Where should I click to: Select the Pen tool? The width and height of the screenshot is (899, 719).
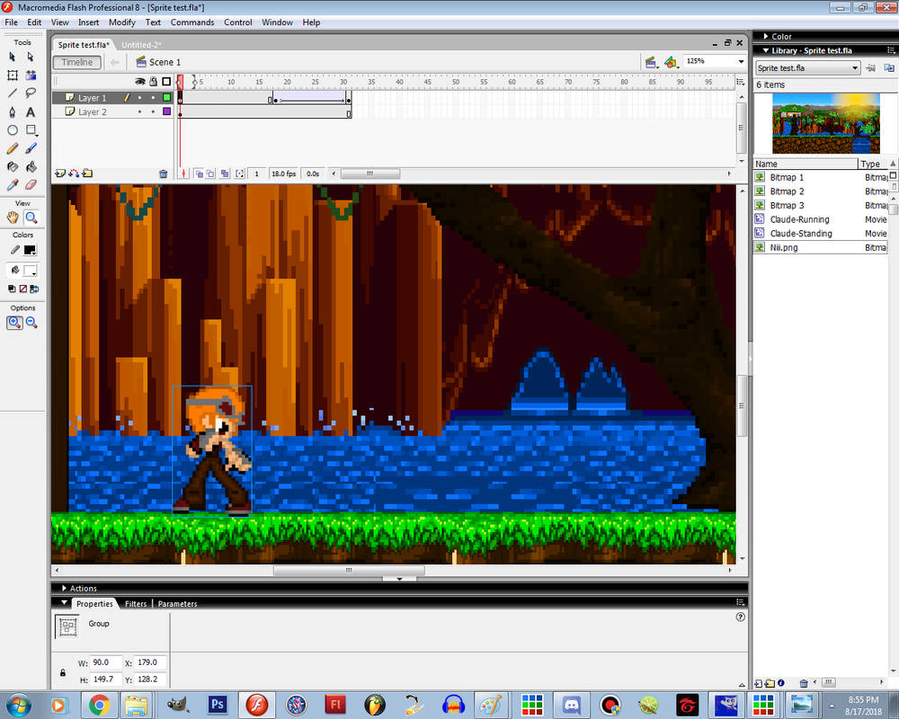click(x=13, y=111)
